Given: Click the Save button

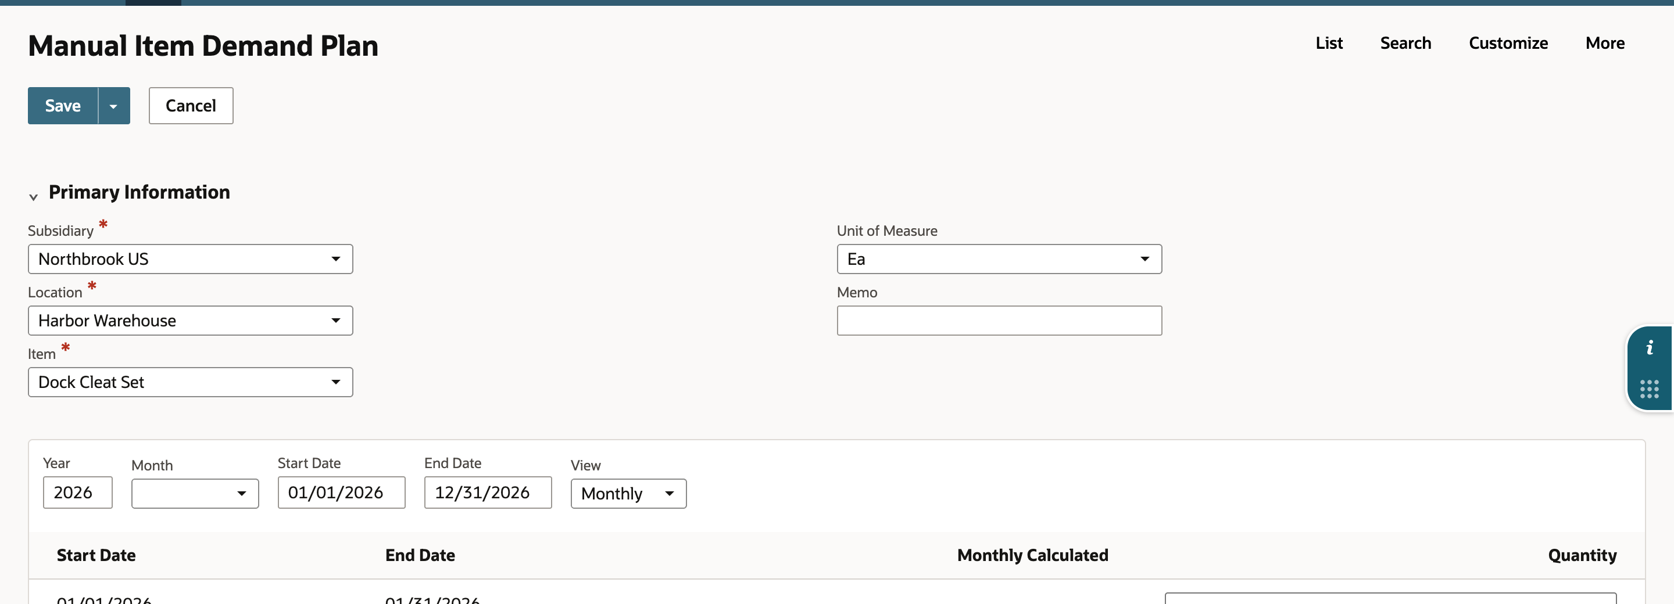Looking at the screenshot, I should click(63, 106).
